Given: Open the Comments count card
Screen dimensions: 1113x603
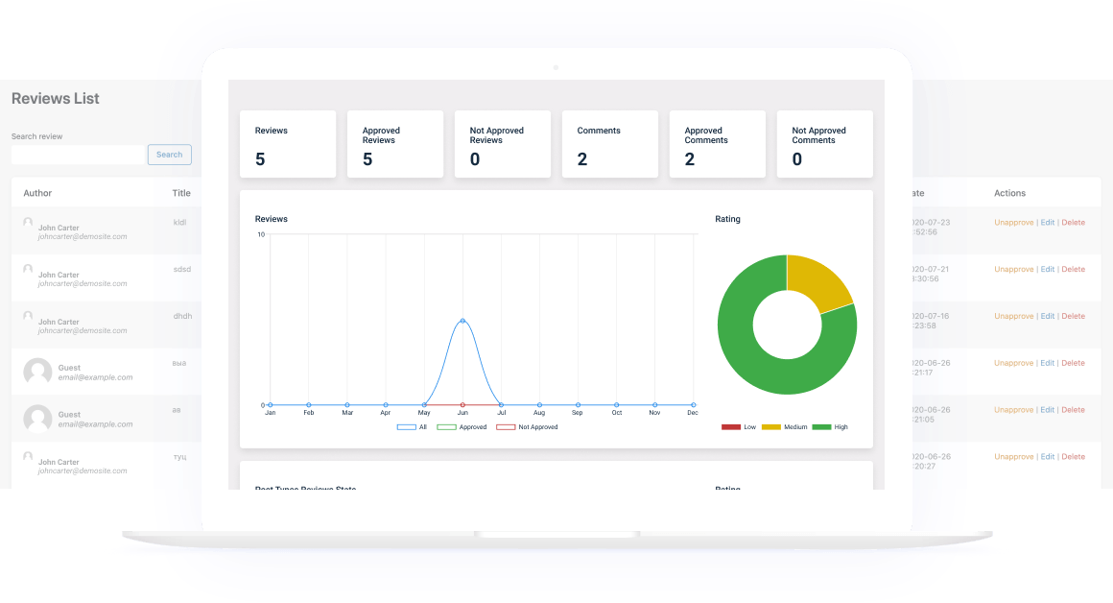Looking at the screenshot, I should point(609,144).
